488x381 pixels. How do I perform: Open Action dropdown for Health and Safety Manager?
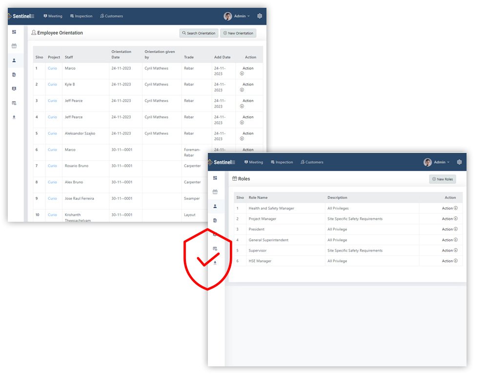click(449, 208)
